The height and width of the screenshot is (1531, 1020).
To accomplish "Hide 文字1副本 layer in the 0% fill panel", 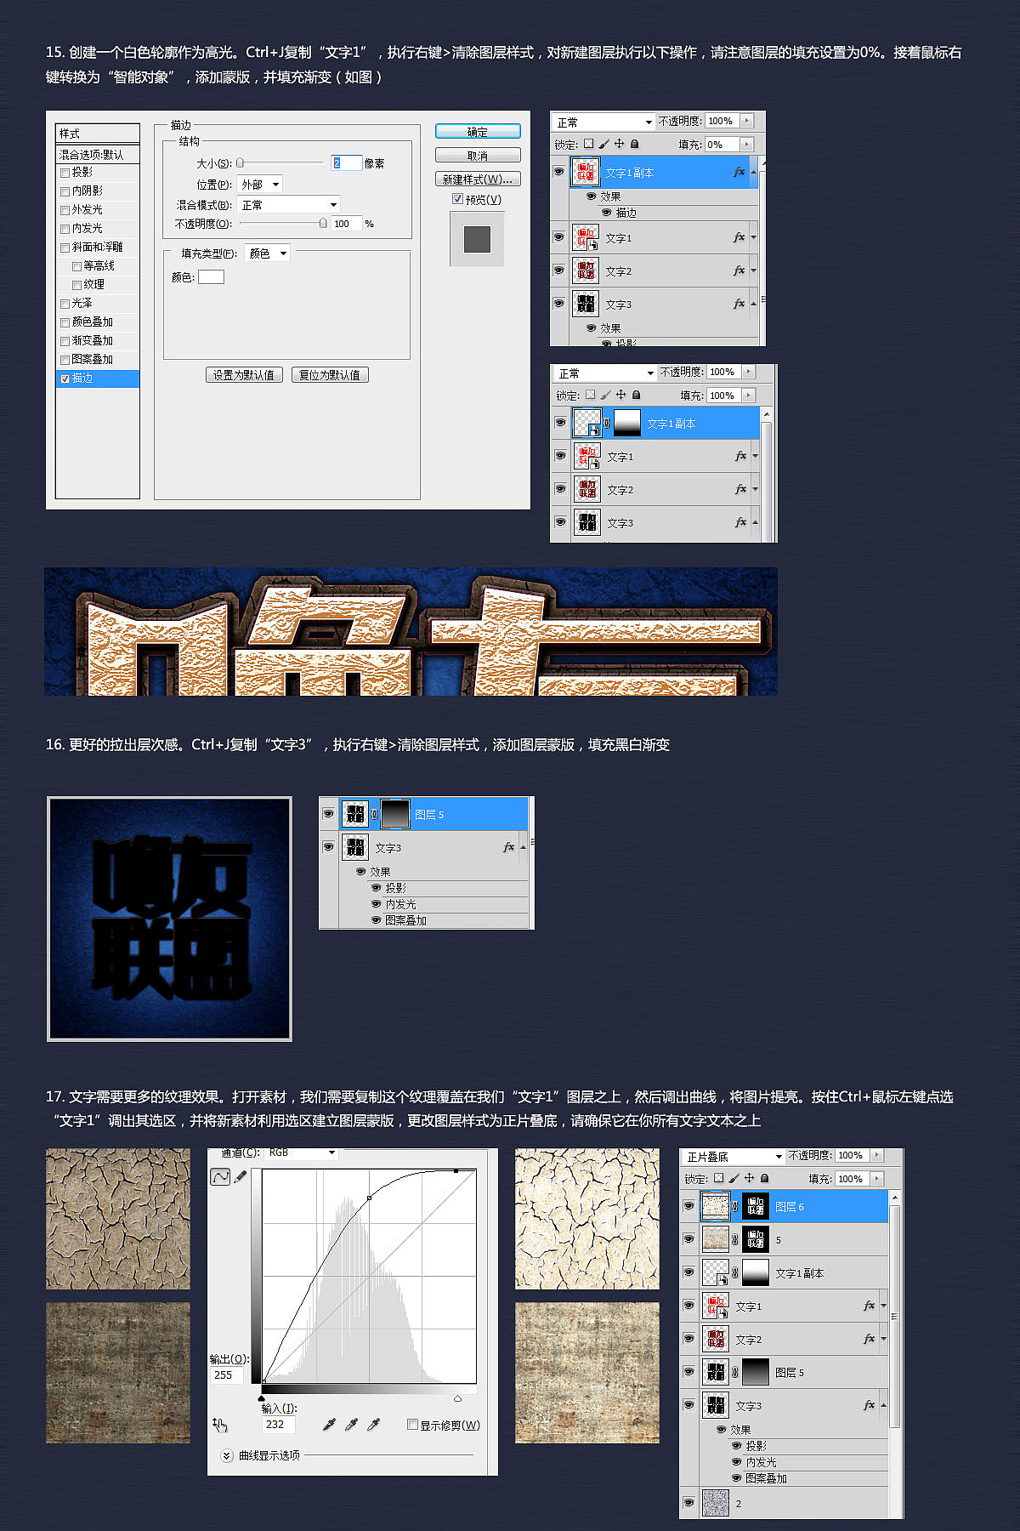I will coord(558,172).
